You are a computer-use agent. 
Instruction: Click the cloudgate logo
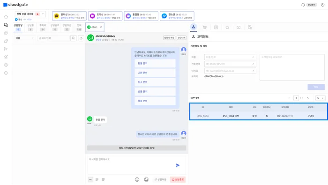click(x=15, y=5)
